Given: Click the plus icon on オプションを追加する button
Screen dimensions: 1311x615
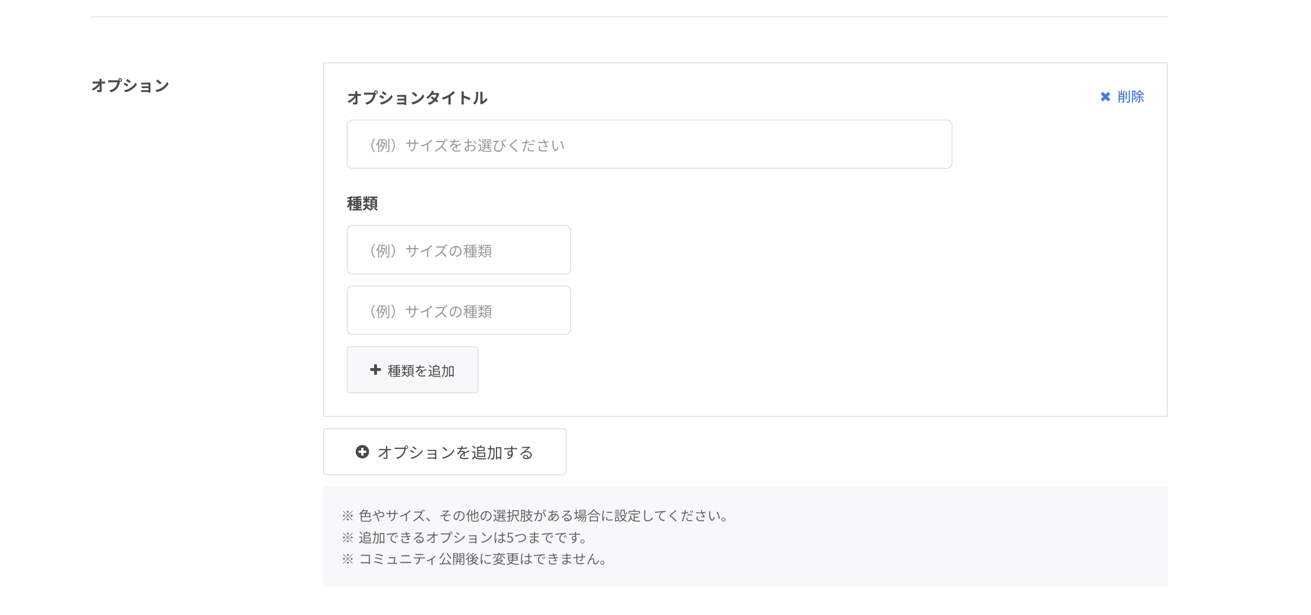Looking at the screenshot, I should (362, 451).
